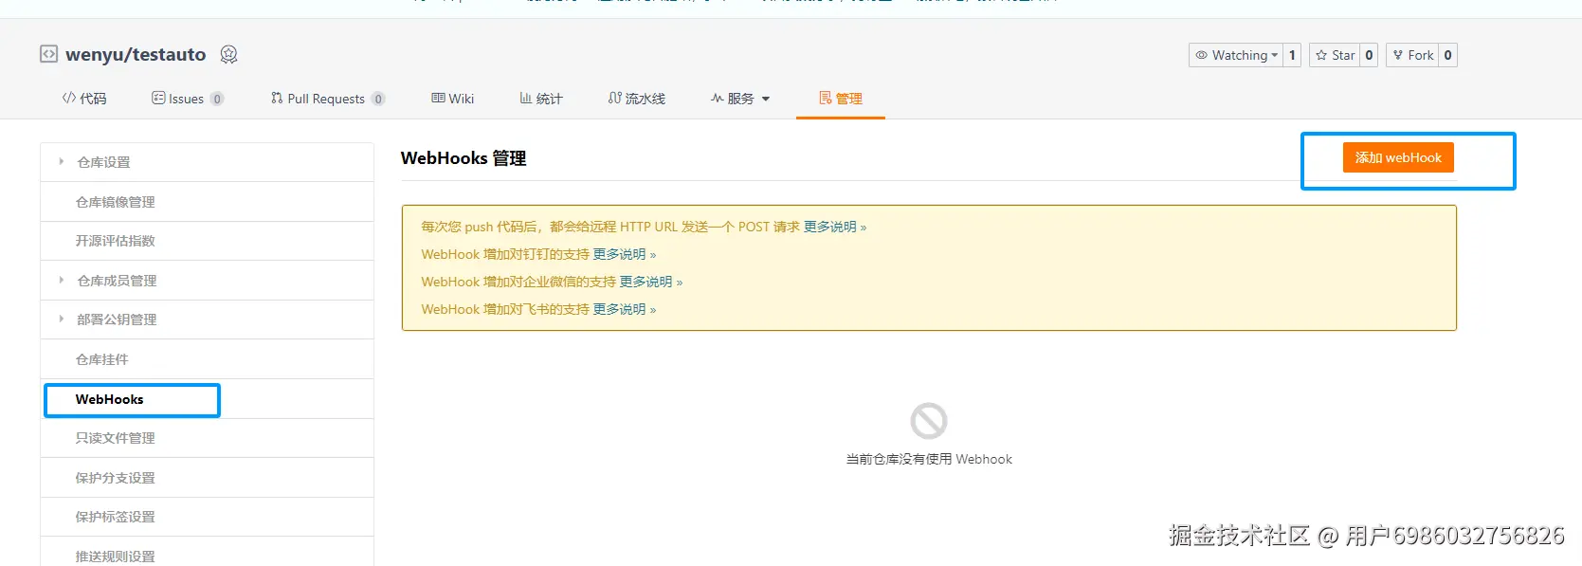Viewport: 1582px width, 566px height.
Task: Open the Watching dropdown
Action: [x=1235, y=55]
